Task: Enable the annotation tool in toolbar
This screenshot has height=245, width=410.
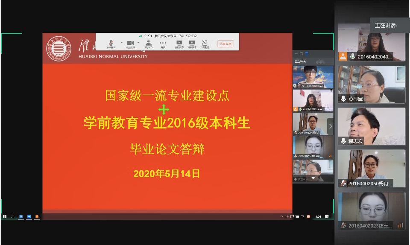Action: point(205,43)
